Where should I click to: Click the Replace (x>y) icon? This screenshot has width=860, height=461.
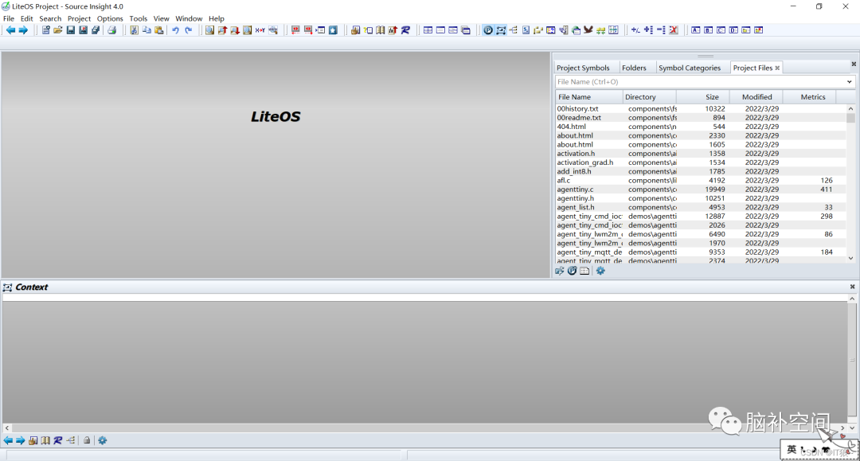coord(260,30)
